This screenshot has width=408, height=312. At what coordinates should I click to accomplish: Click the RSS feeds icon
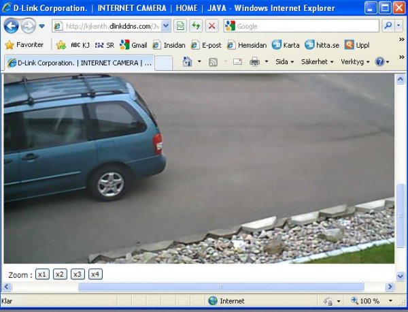[x=213, y=62]
